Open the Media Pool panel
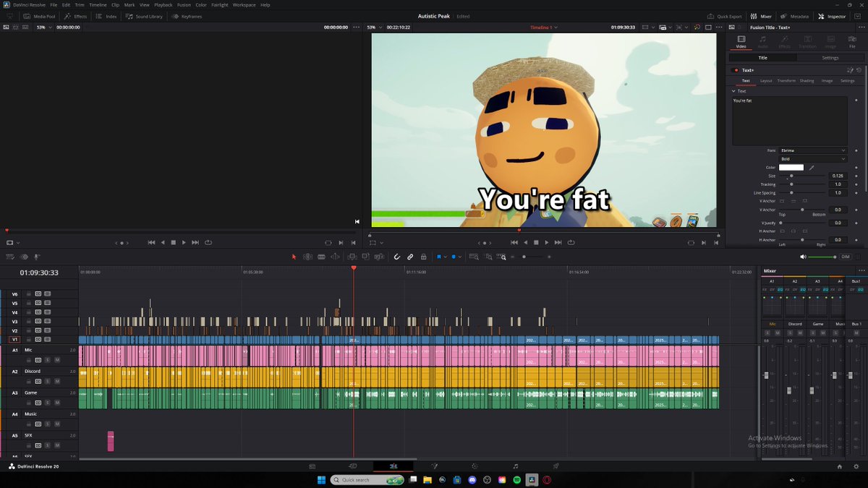Viewport: 868px width, 488px height. coord(43,16)
